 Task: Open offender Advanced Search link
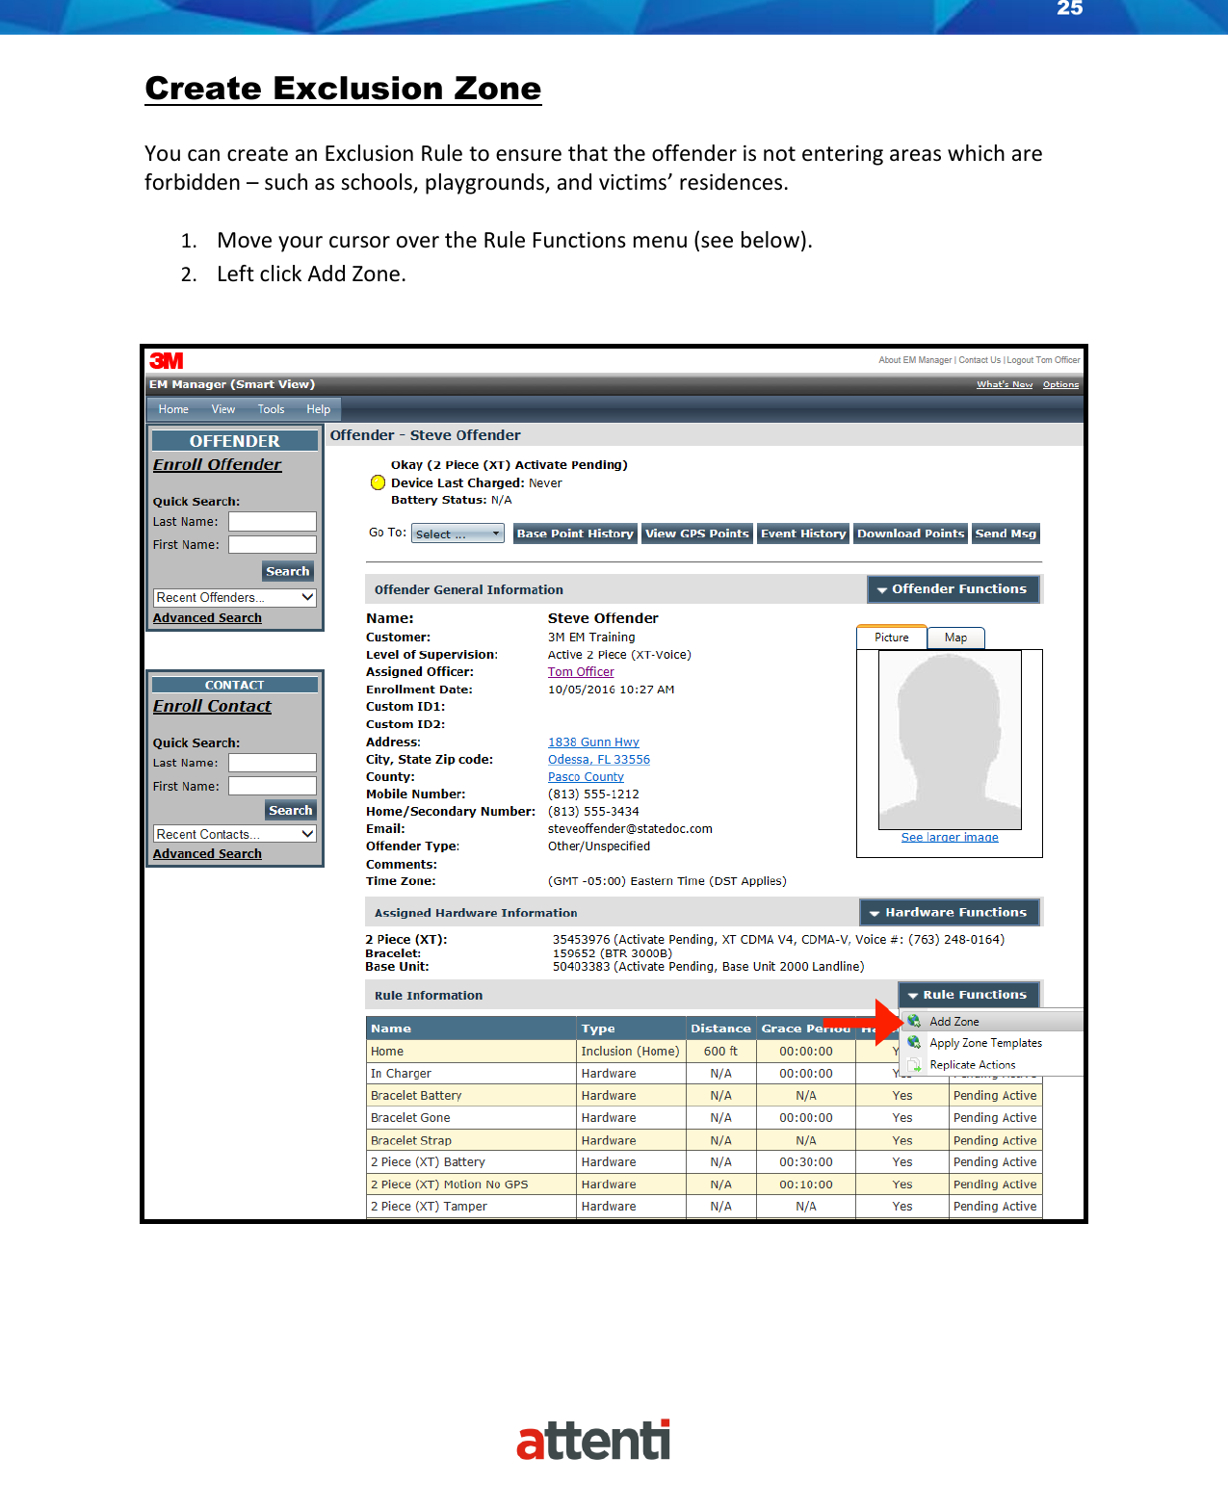(x=207, y=618)
